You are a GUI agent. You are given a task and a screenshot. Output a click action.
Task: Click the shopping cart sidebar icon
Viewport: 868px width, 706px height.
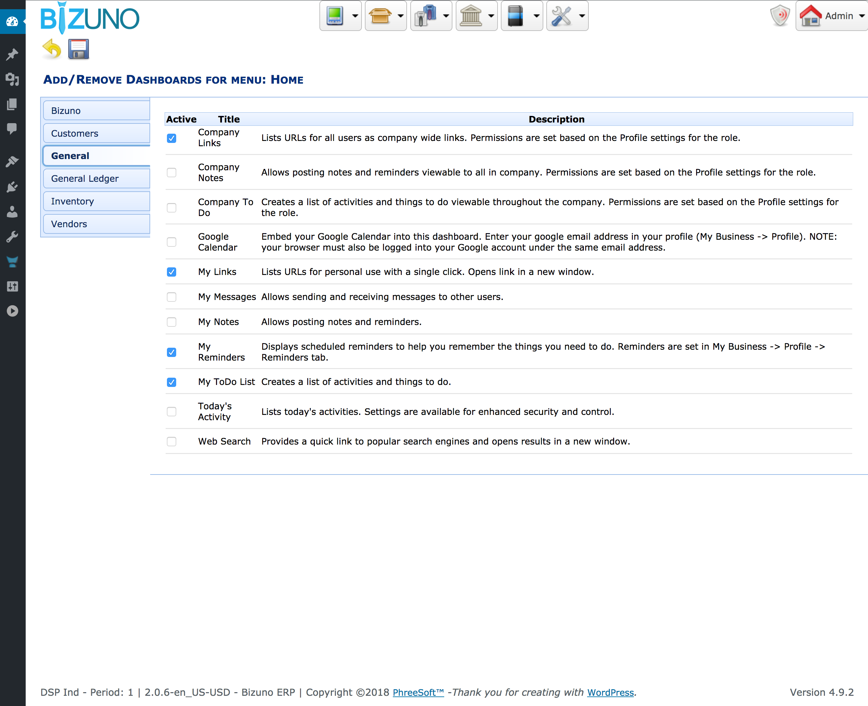tap(12, 261)
